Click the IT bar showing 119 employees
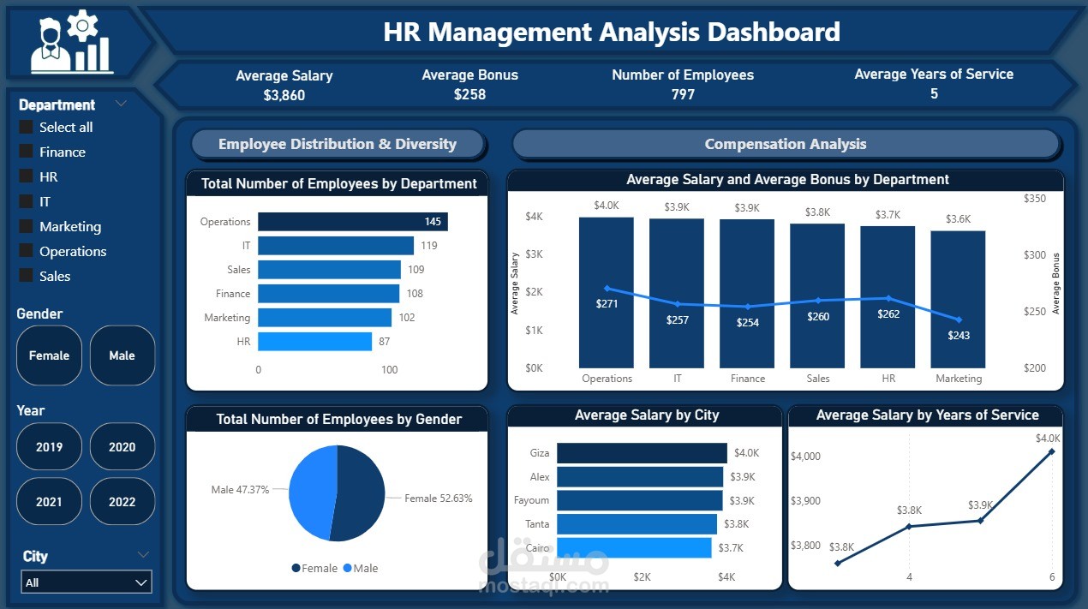The height and width of the screenshot is (609, 1088). tap(336, 246)
